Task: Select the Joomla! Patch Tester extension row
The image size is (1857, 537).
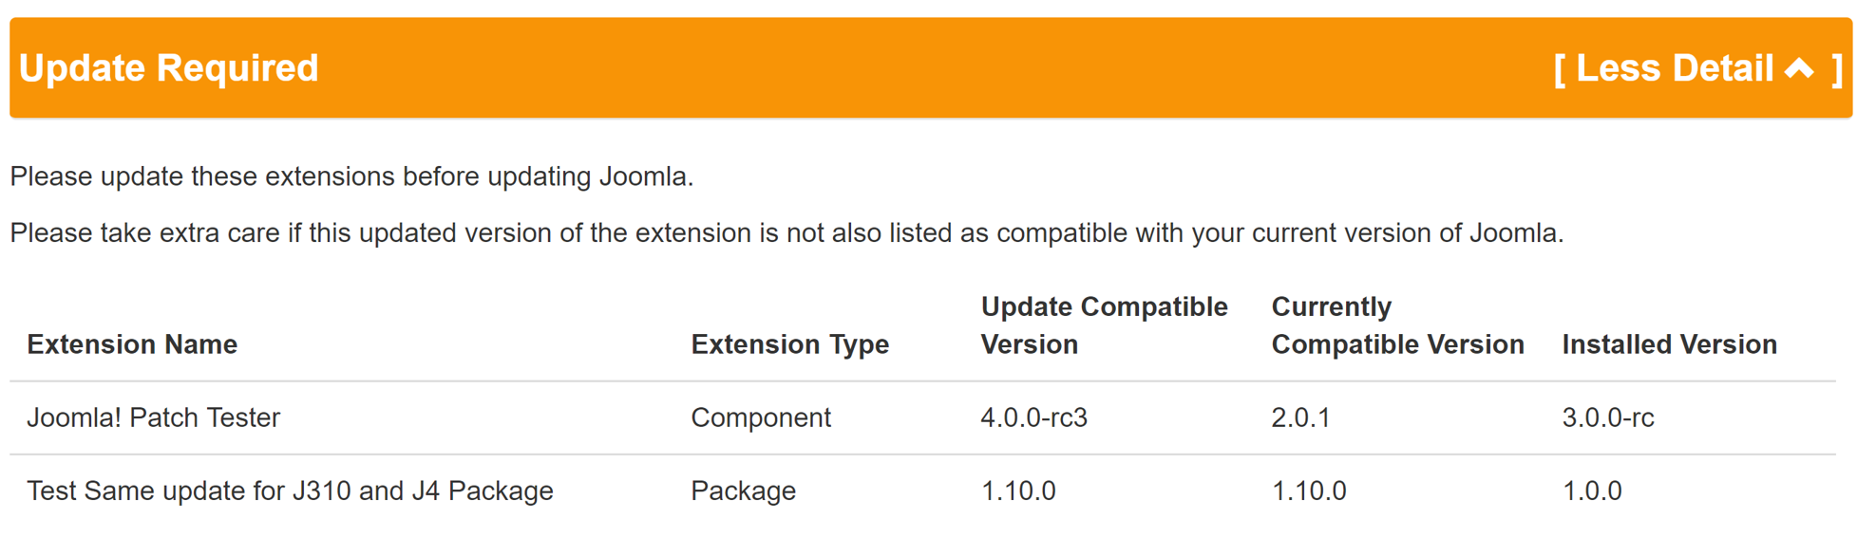Action: pyautogui.click(x=154, y=417)
